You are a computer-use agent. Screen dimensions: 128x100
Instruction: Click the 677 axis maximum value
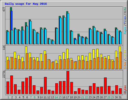click(4, 9)
